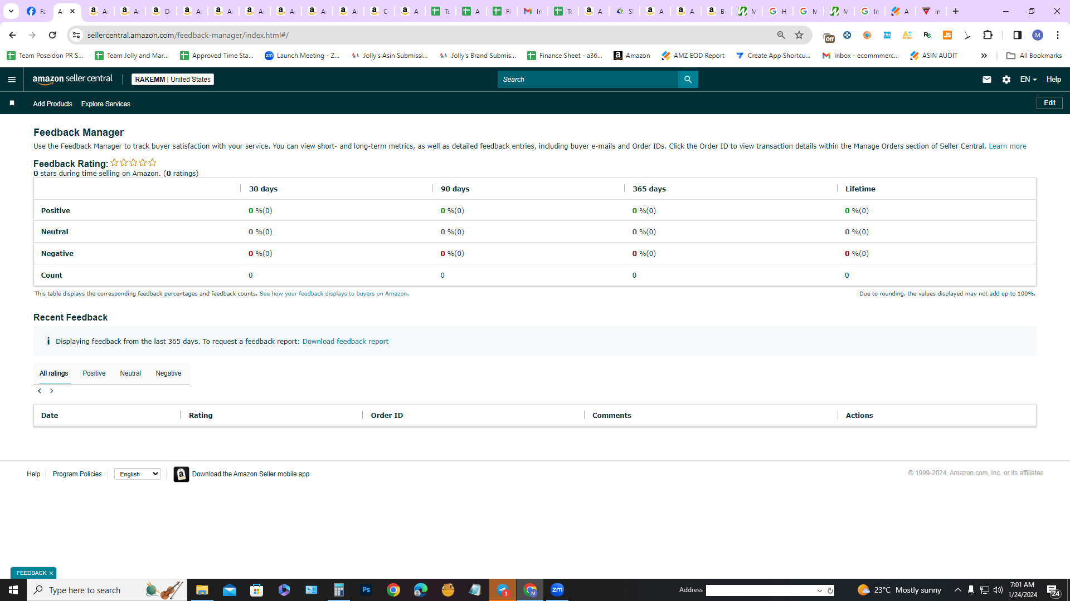The image size is (1070, 601).
Task: Open the footer Help link
Action: [33, 474]
